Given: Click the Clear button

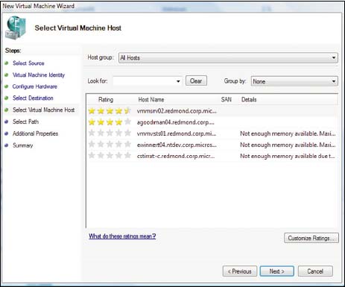Looking at the screenshot, I should 196,81.
